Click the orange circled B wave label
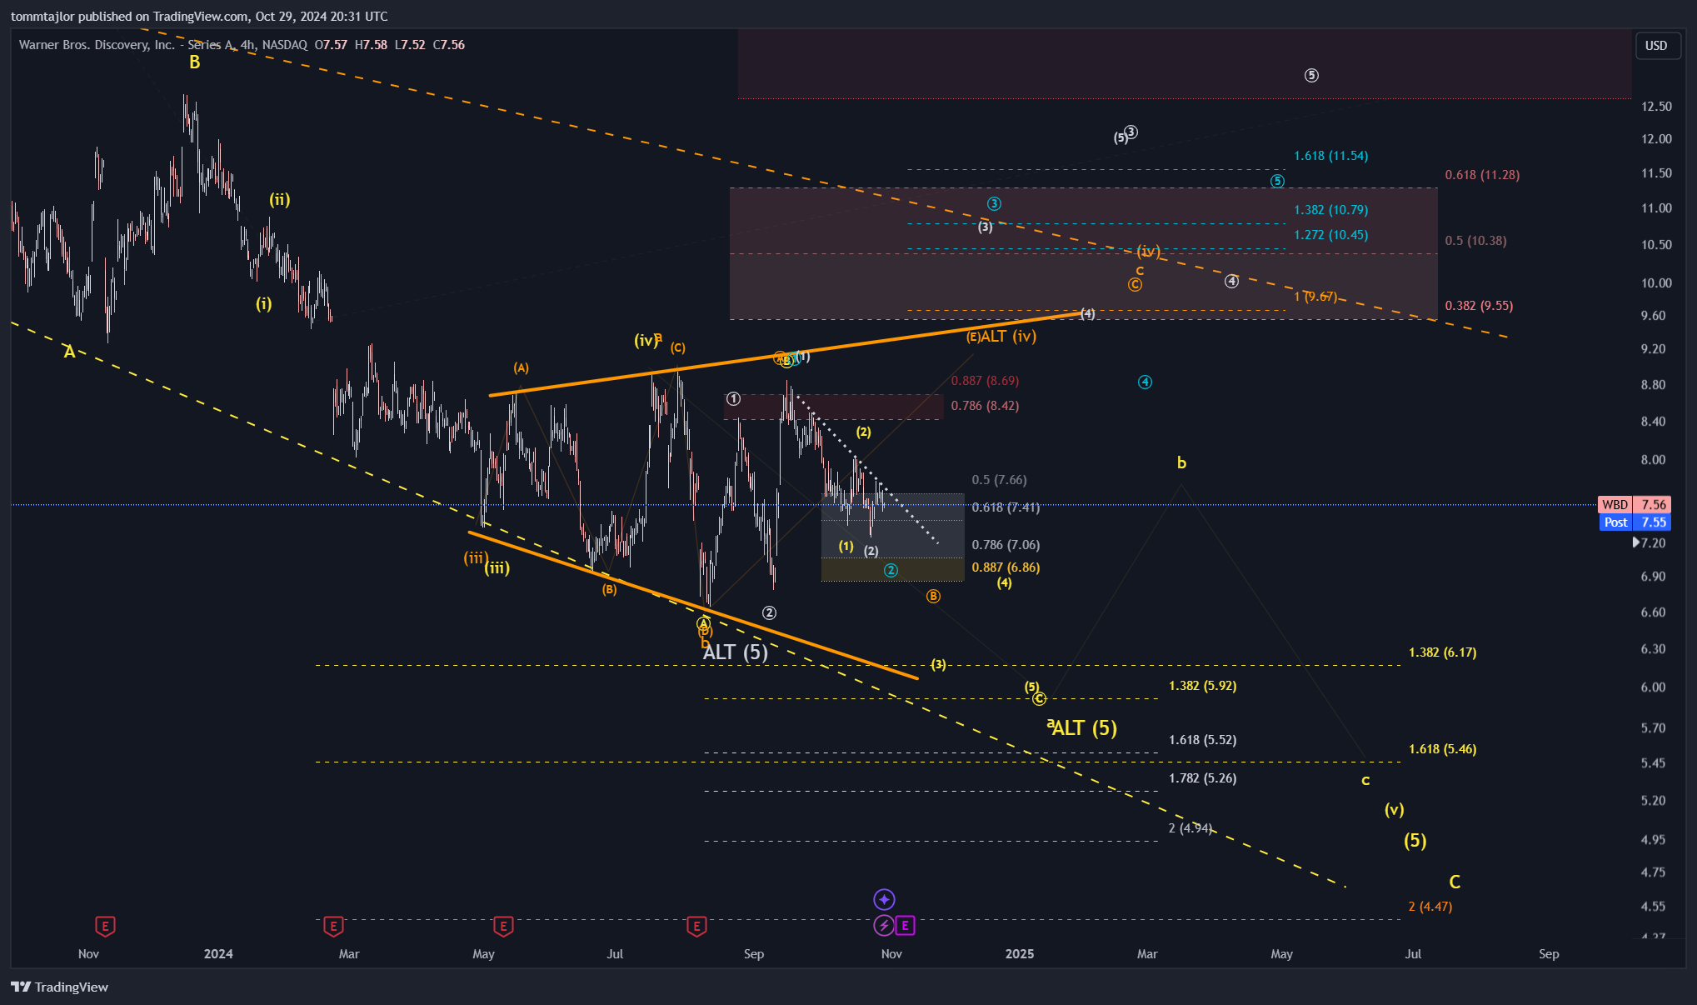The height and width of the screenshot is (1005, 1697). tap(933, 596)
